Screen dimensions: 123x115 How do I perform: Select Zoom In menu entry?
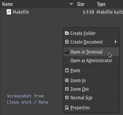(91, 81)
